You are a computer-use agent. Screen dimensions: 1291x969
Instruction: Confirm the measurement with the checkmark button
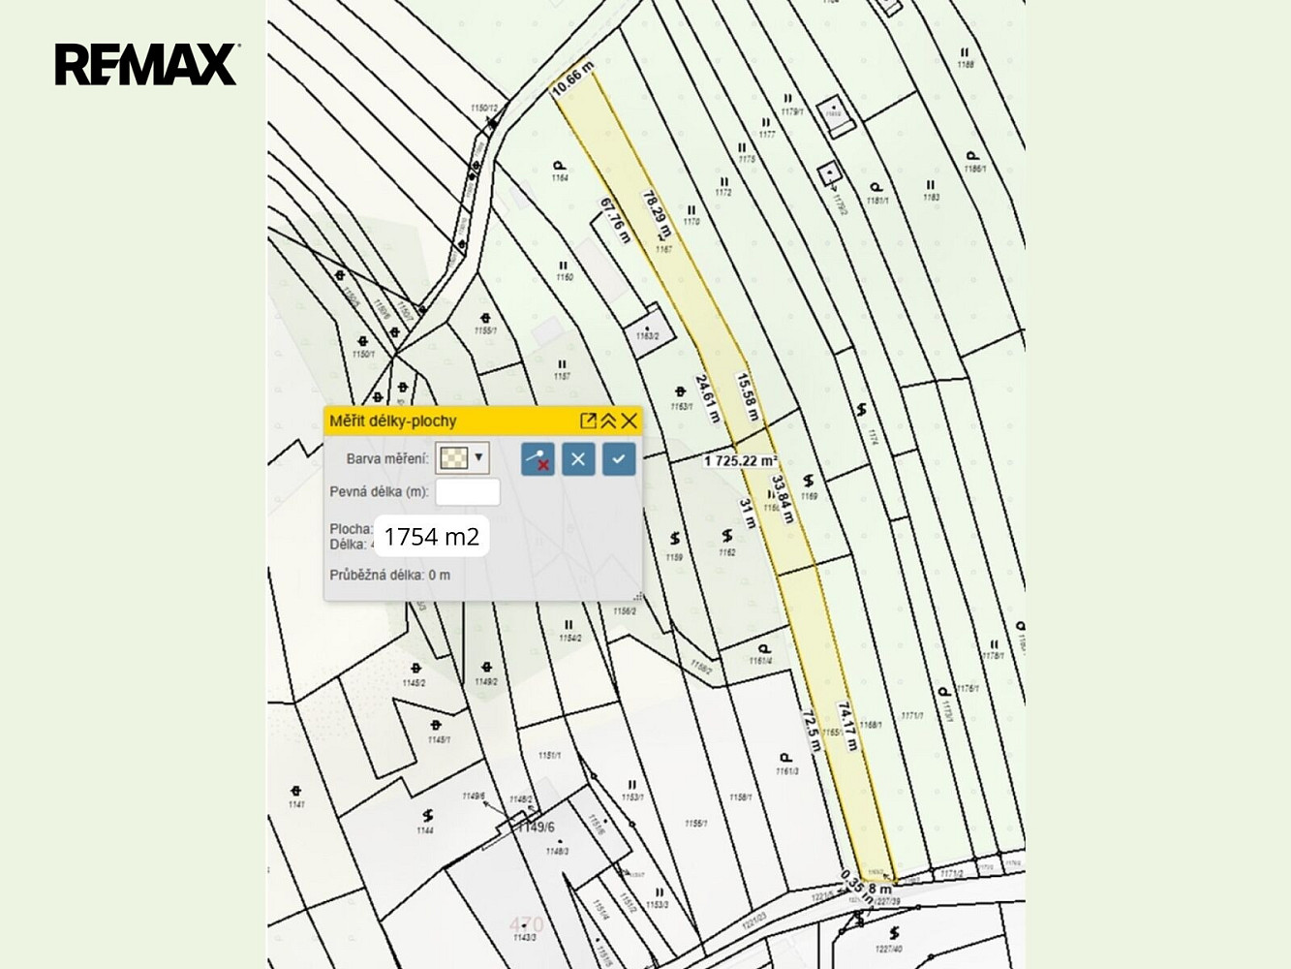coord(619,458)
